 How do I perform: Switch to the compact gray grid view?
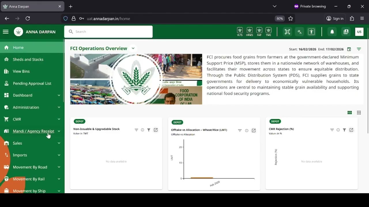[x=359, y=113]
